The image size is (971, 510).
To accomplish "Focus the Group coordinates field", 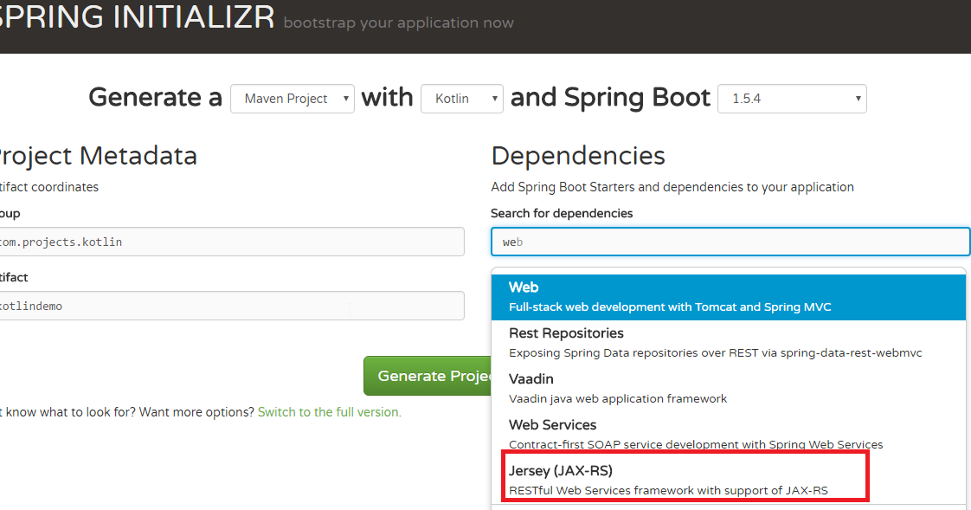I will 229,241.
